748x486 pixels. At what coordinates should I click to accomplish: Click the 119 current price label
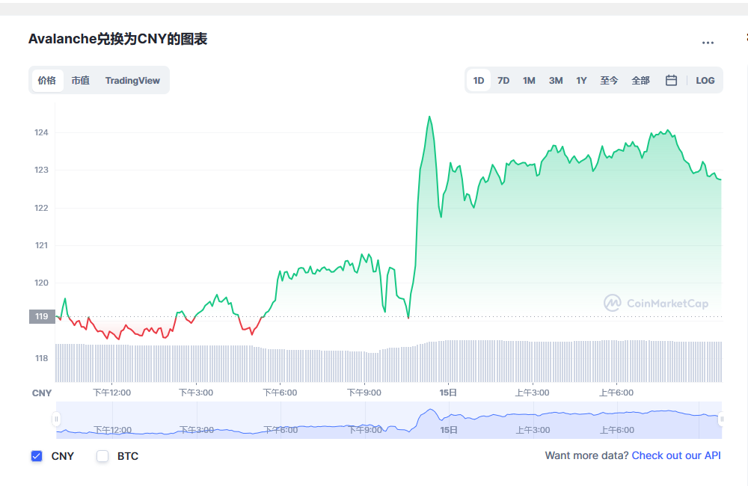click(x=42, y=316)
